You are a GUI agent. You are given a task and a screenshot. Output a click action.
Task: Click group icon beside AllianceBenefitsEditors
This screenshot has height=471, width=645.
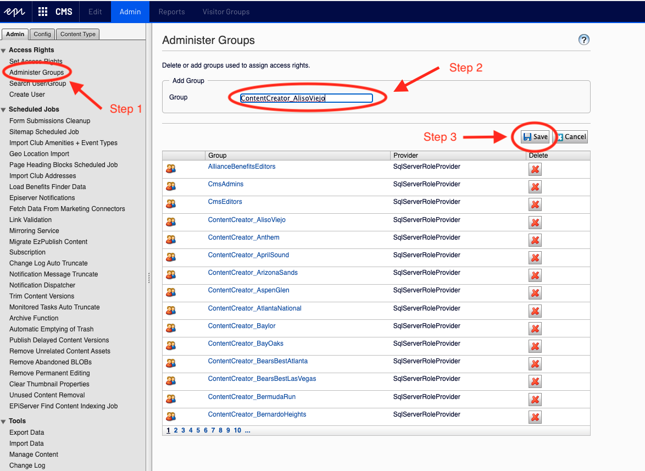171,169
